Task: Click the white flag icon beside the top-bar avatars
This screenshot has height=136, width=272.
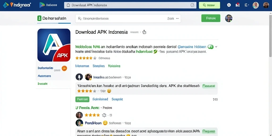Action: 246,5
